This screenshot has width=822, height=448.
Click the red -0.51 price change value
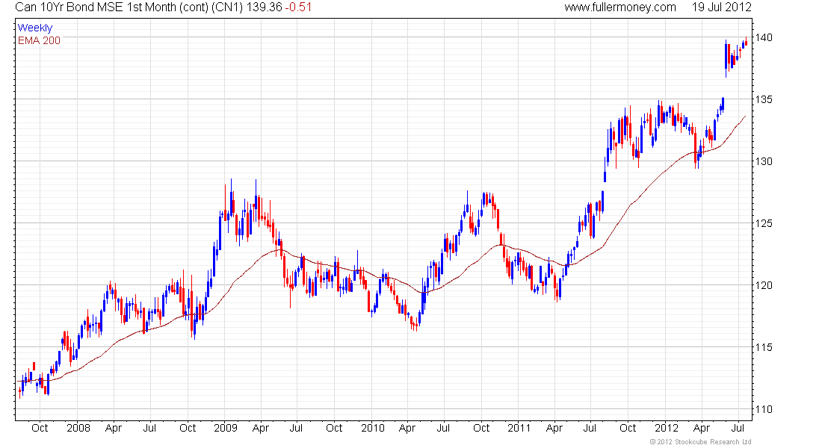[299, 7]
